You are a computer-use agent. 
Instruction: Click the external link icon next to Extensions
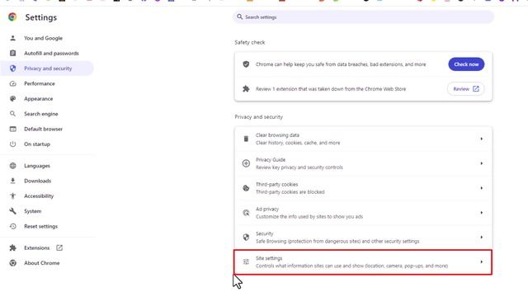[59, 247]
